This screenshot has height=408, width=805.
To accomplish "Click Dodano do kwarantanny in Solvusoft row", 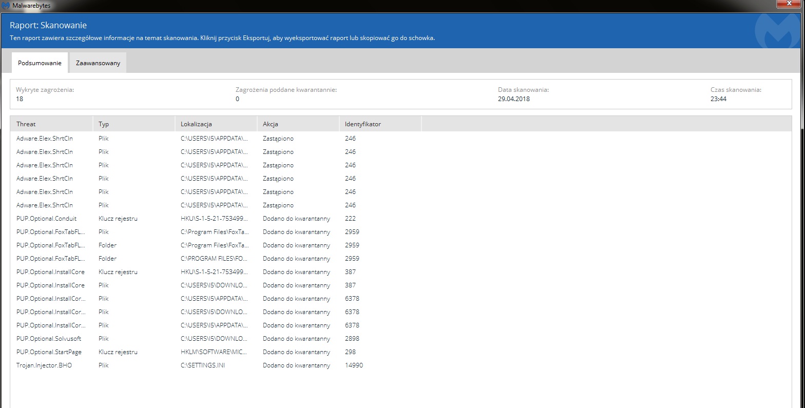I will coord(296,339).
